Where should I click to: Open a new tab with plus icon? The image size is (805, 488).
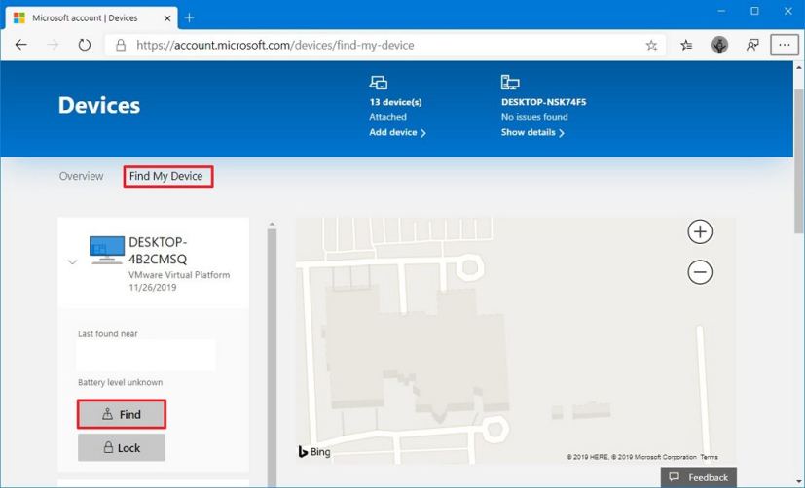[x=189, y=17]
